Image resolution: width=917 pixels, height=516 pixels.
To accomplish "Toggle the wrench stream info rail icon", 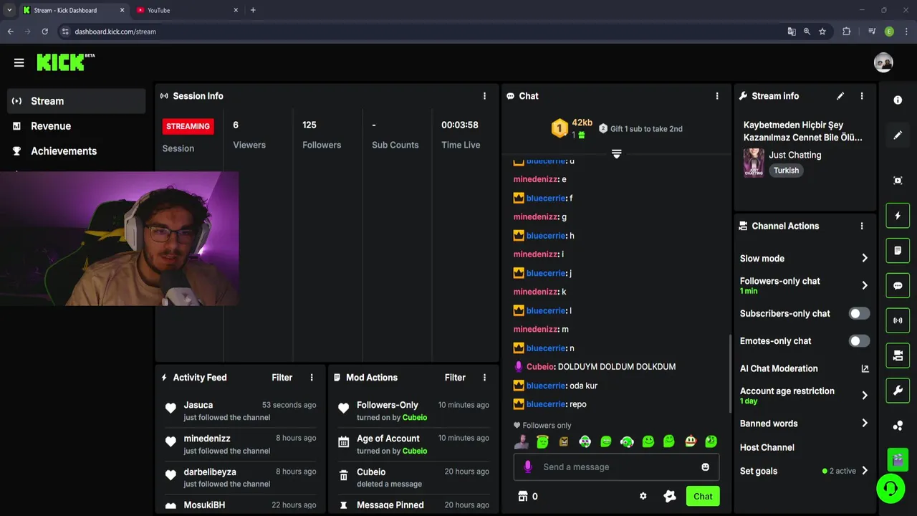I will pyautogui.click(x=898, y=391).
